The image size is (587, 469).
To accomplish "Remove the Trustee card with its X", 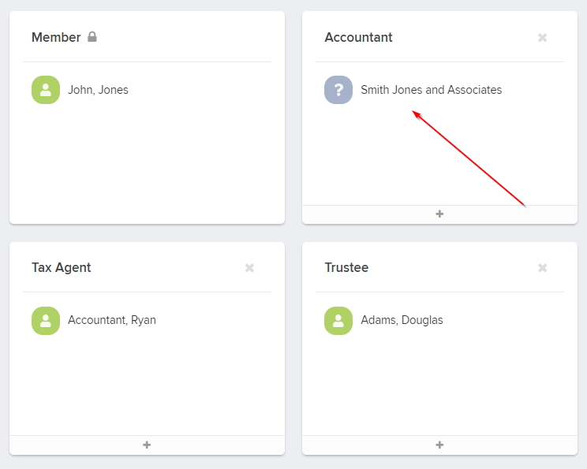I will tap(542, 268).
